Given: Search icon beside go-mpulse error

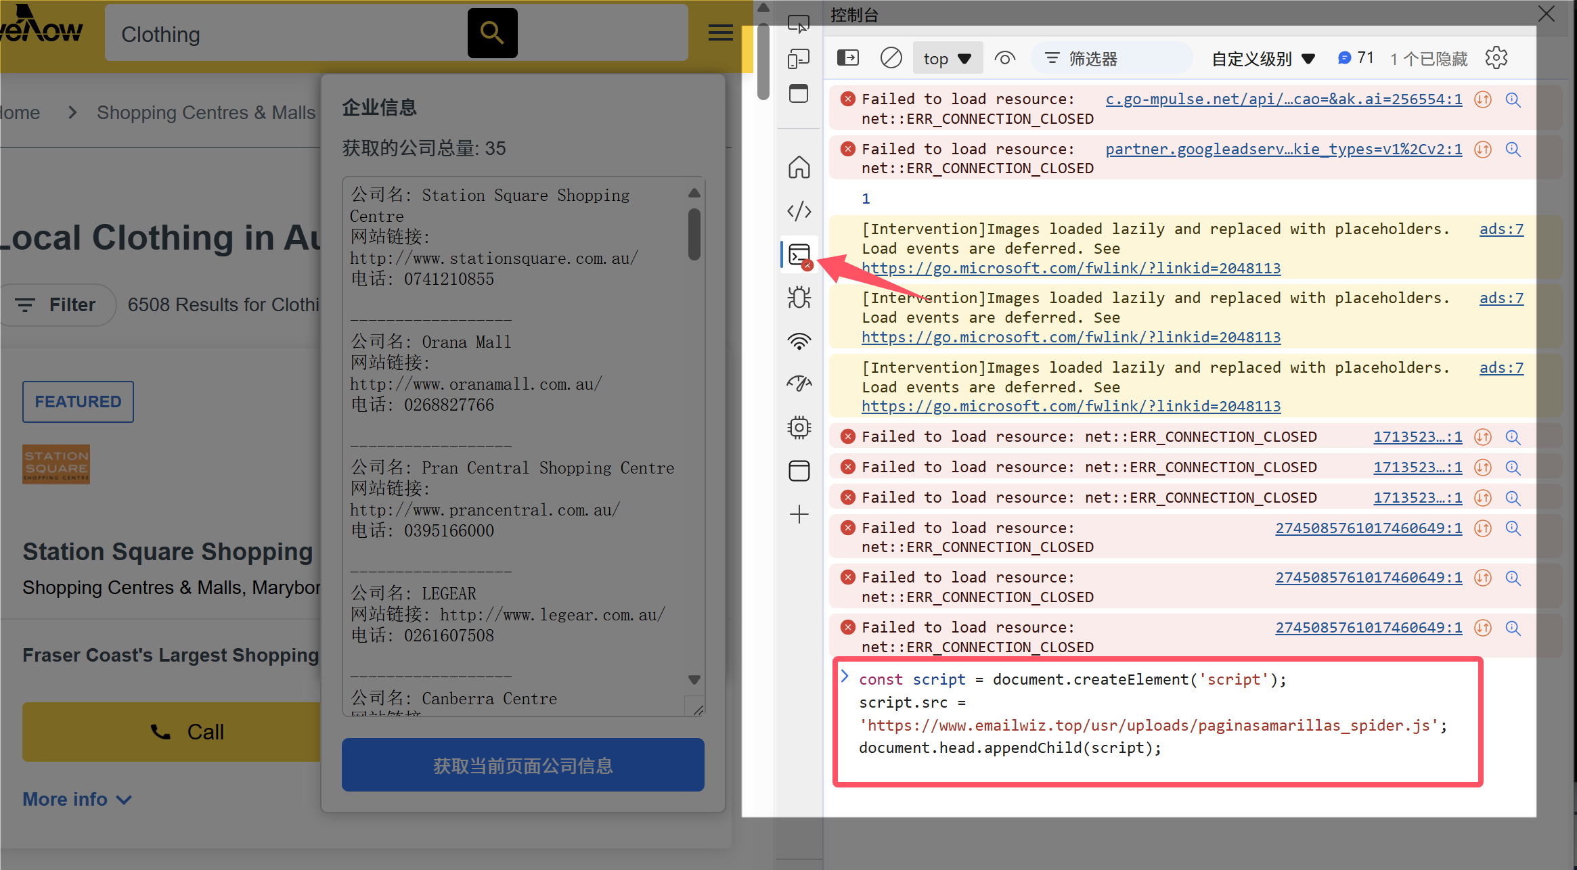Looking at the screenshot, I should pos(1513,99).
